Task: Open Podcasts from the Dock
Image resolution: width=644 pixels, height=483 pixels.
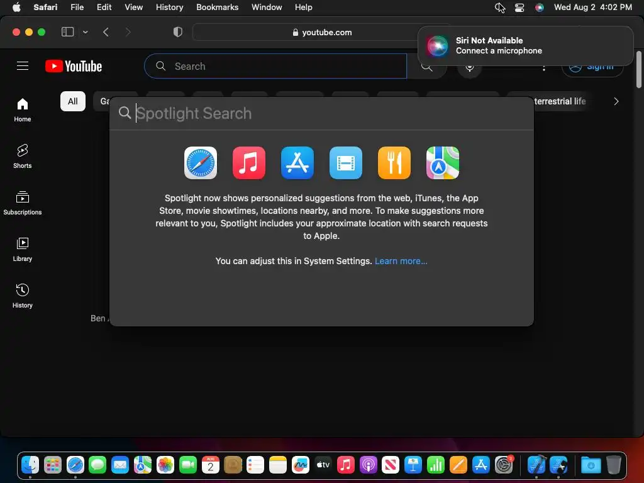Action: tap(368, 465)
